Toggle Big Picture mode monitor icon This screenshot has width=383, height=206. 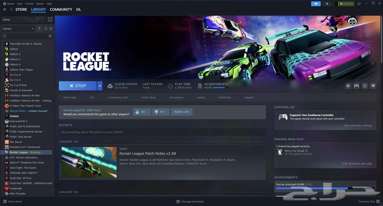359,4
